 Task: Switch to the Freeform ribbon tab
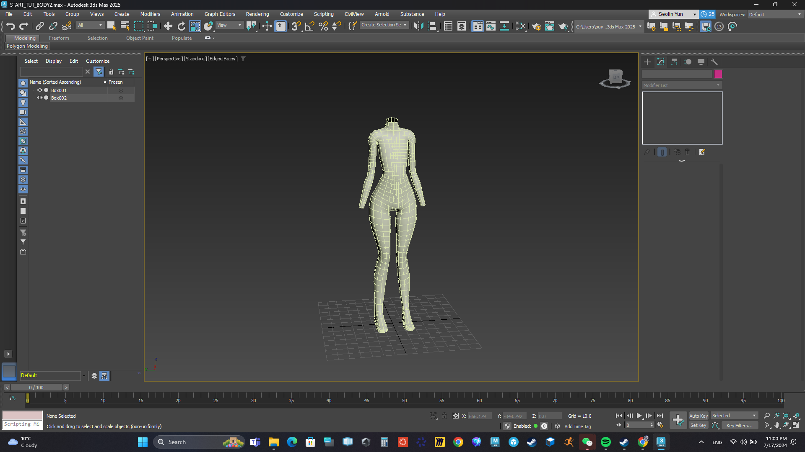pos(59,38)
